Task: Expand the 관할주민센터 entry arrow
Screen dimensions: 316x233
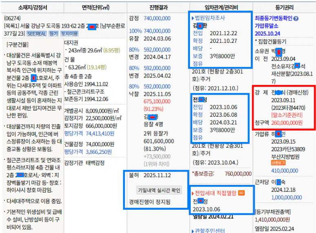Action: tap(193, 230)
